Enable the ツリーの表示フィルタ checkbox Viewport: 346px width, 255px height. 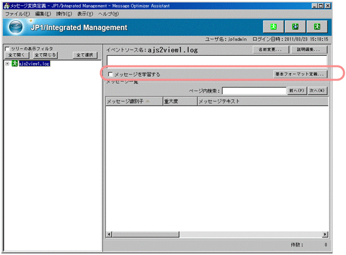[7, 48]
